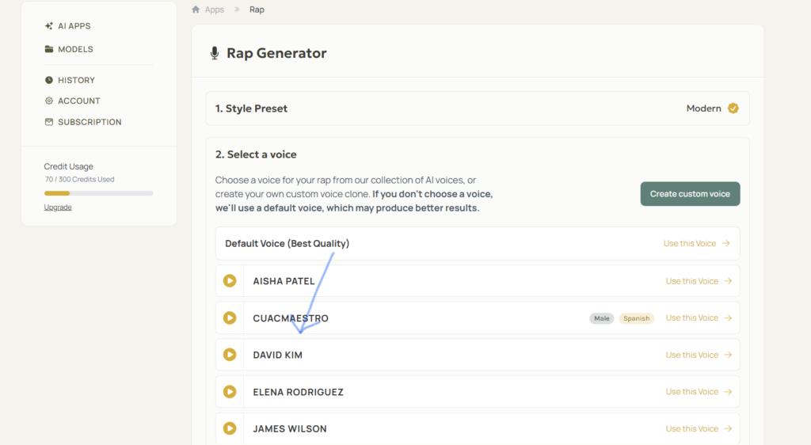Click the Subscription card icon
Viewport: 811px width, 445px height.
coord(48,122)
